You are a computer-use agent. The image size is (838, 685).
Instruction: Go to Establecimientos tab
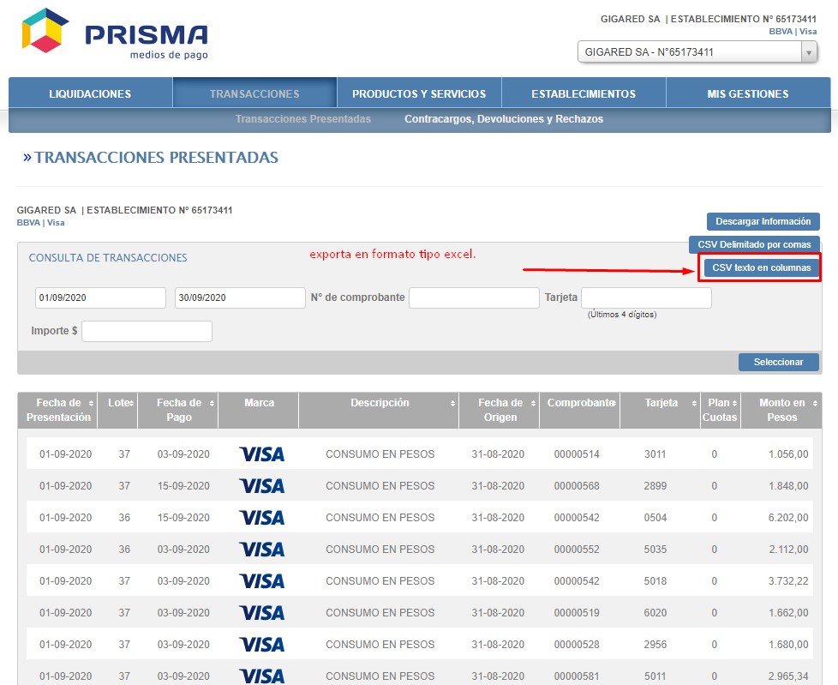584,93
